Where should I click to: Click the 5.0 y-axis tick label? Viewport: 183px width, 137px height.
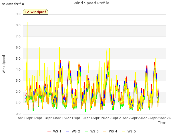click(18, 59)
